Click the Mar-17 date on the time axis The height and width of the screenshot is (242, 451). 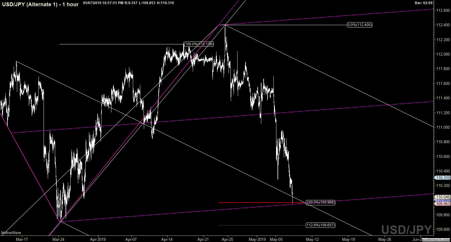coord(22,239)
